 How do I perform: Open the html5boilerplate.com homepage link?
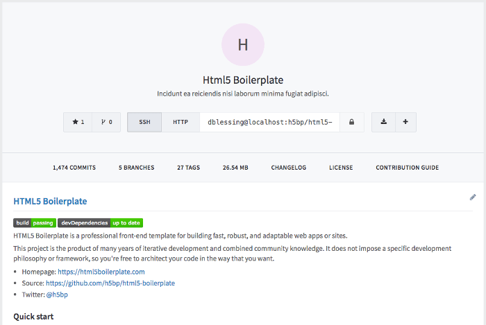(101, 272)
